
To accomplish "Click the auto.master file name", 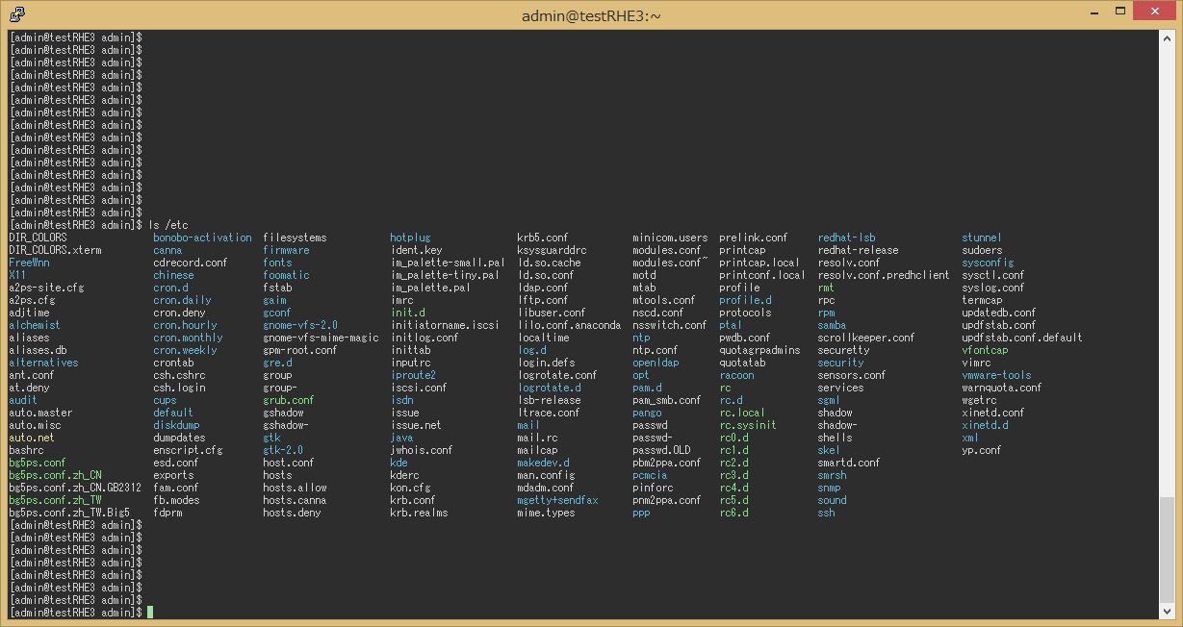I will click(40, 413).
